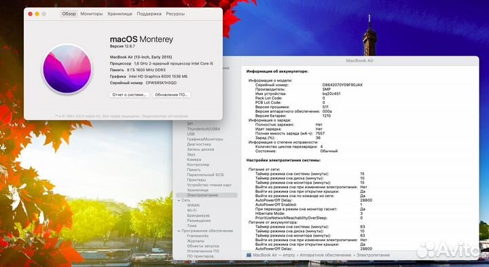The height and width of the screenshot is (267, 489).
Task: Select Звук in the sidebar
Action: tap(191, 154)
